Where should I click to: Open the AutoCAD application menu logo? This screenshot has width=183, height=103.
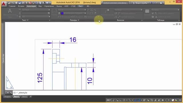click(x=4, y=4)
